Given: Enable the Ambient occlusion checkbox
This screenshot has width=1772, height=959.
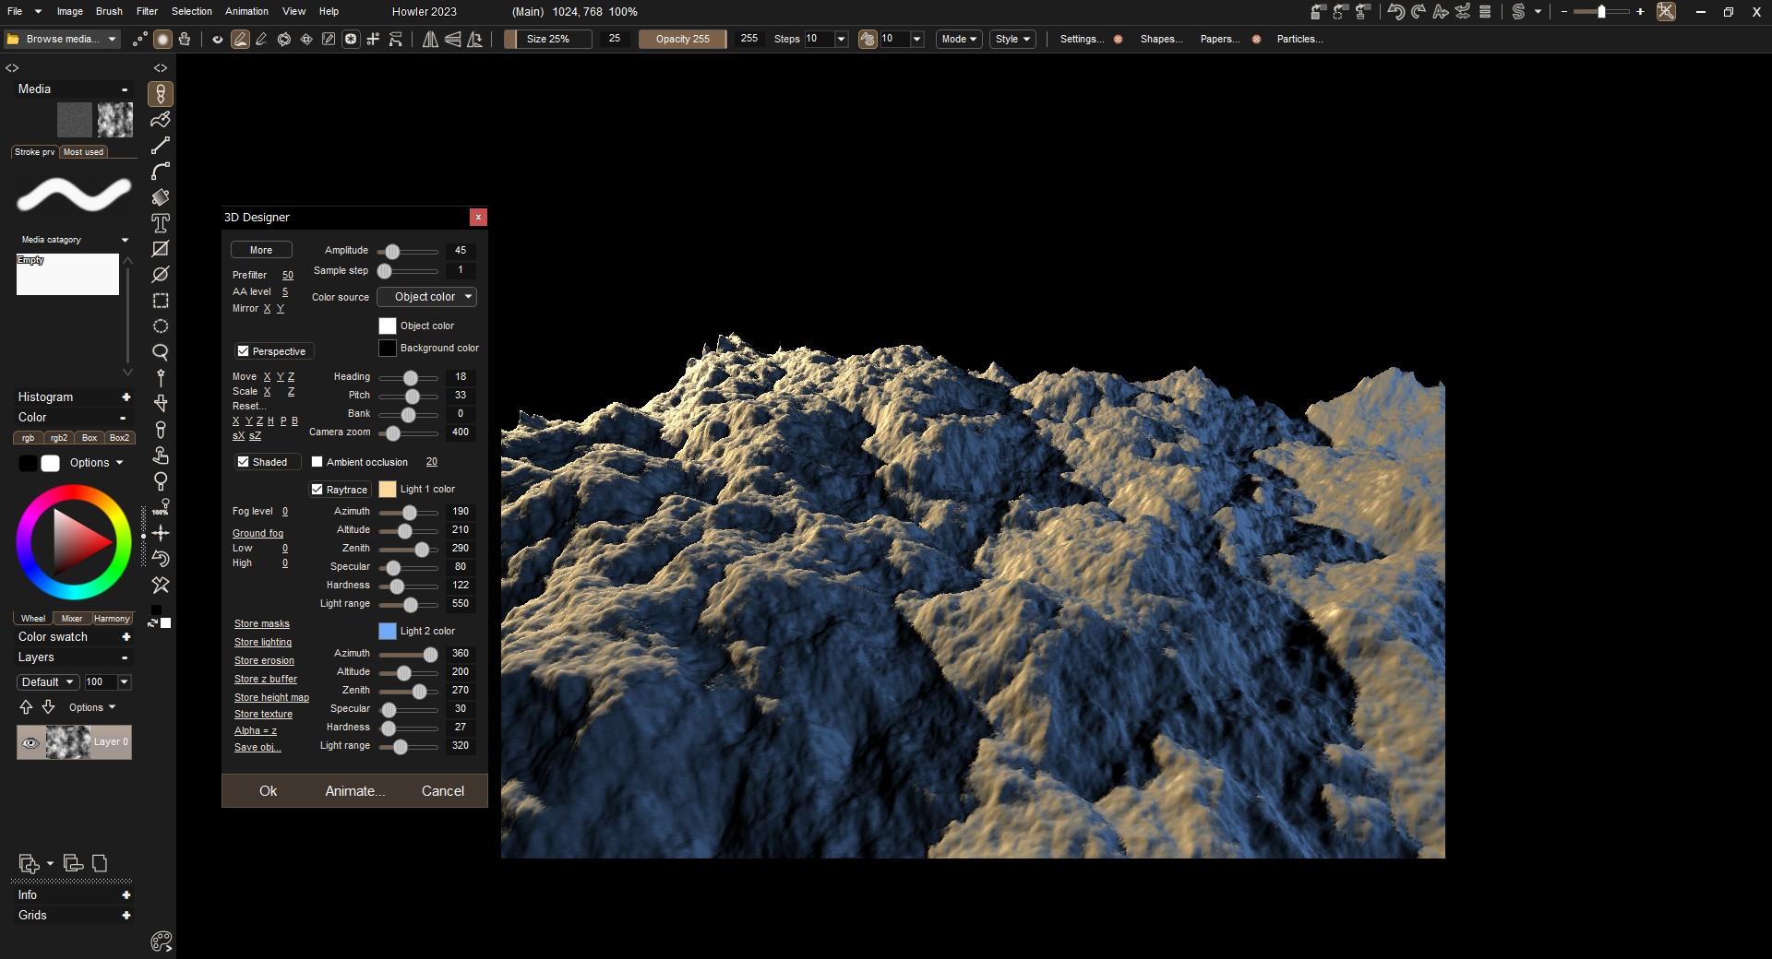Looking at the screenshot, I should (317, 462).
